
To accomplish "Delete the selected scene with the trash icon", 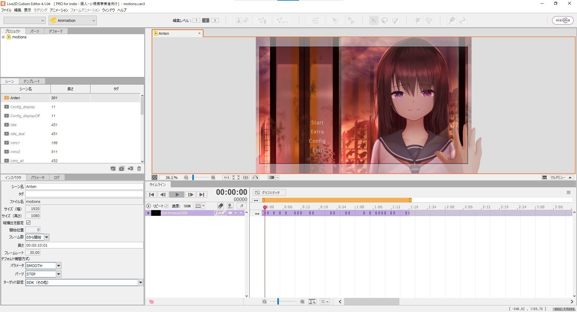I will [139, 169].
